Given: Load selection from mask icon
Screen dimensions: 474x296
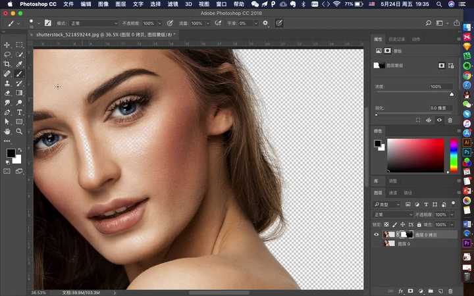Looking at the screenshot, I should 418,120.
